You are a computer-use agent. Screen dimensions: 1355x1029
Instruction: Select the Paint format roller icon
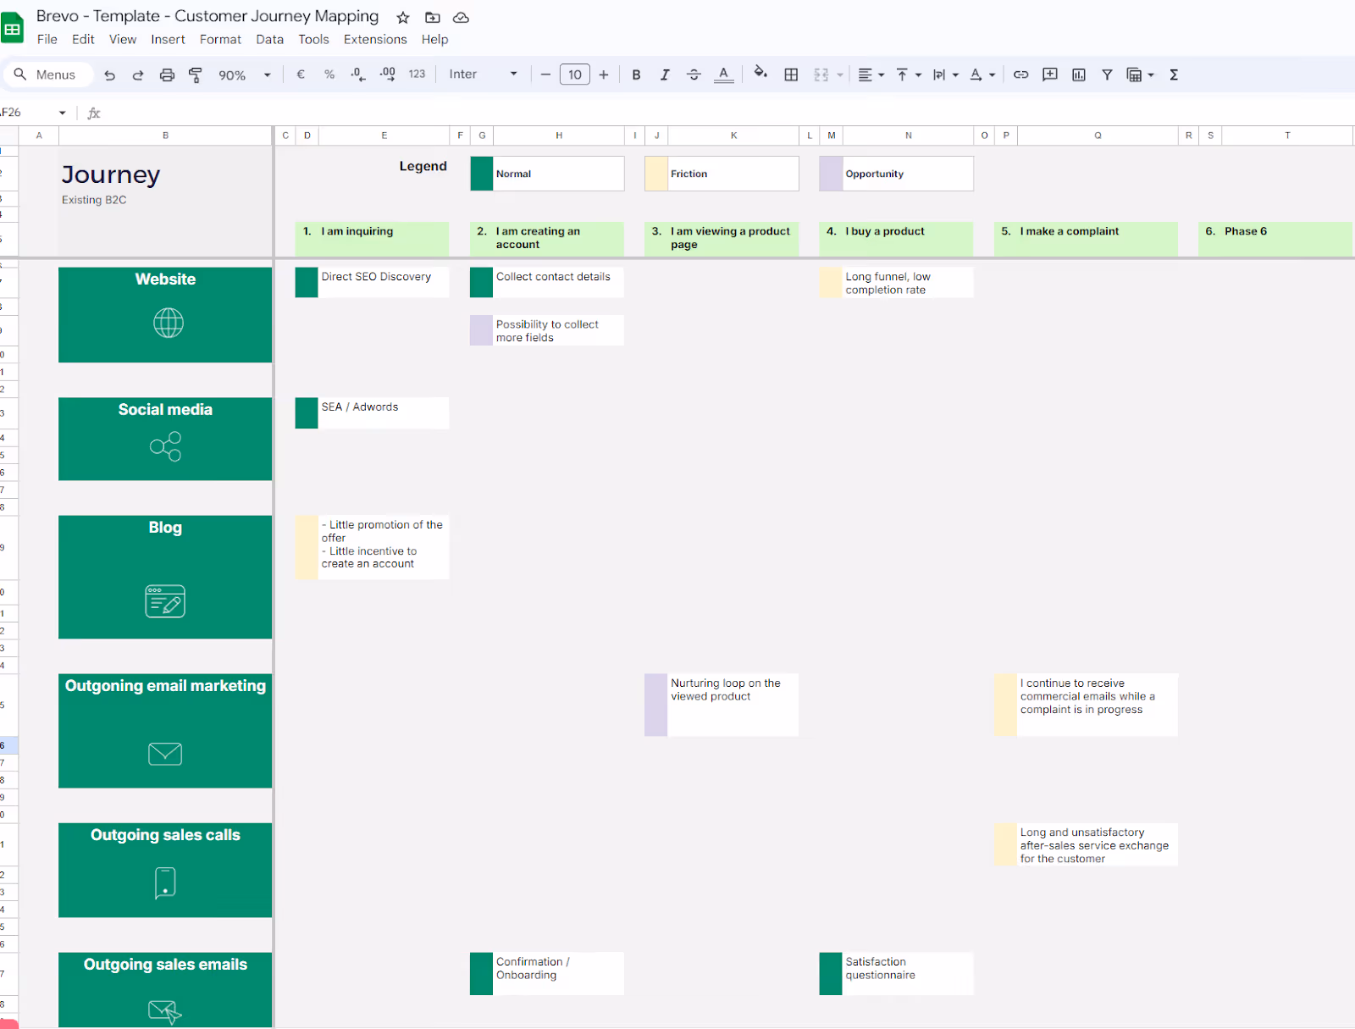tap(195, 75)
